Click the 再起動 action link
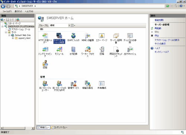The image size is (186, 135). 158,28
